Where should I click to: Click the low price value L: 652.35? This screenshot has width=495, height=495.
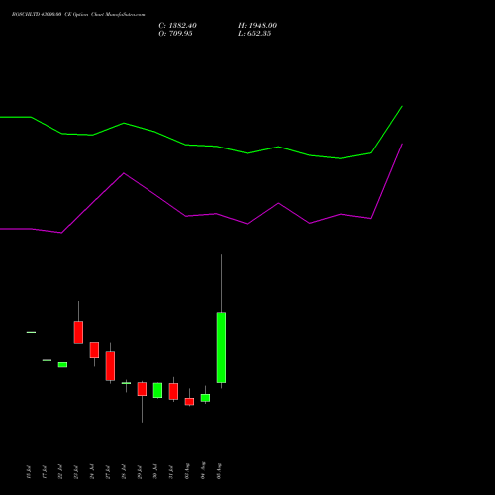click(x=254, y=34)
